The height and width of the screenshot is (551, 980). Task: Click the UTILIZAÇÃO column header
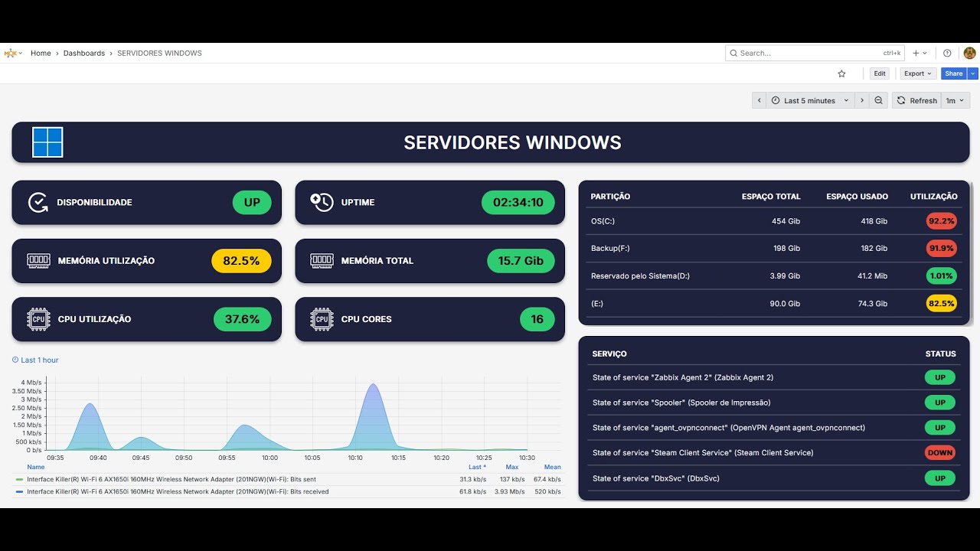click(934, 197)
